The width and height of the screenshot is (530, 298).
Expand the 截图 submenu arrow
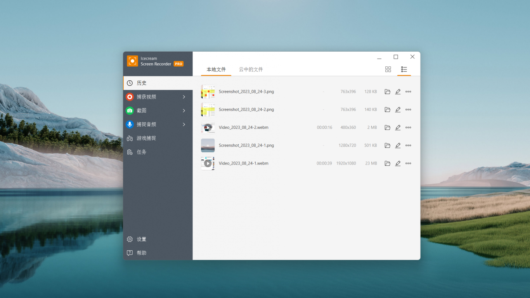[x=184, y=111]
